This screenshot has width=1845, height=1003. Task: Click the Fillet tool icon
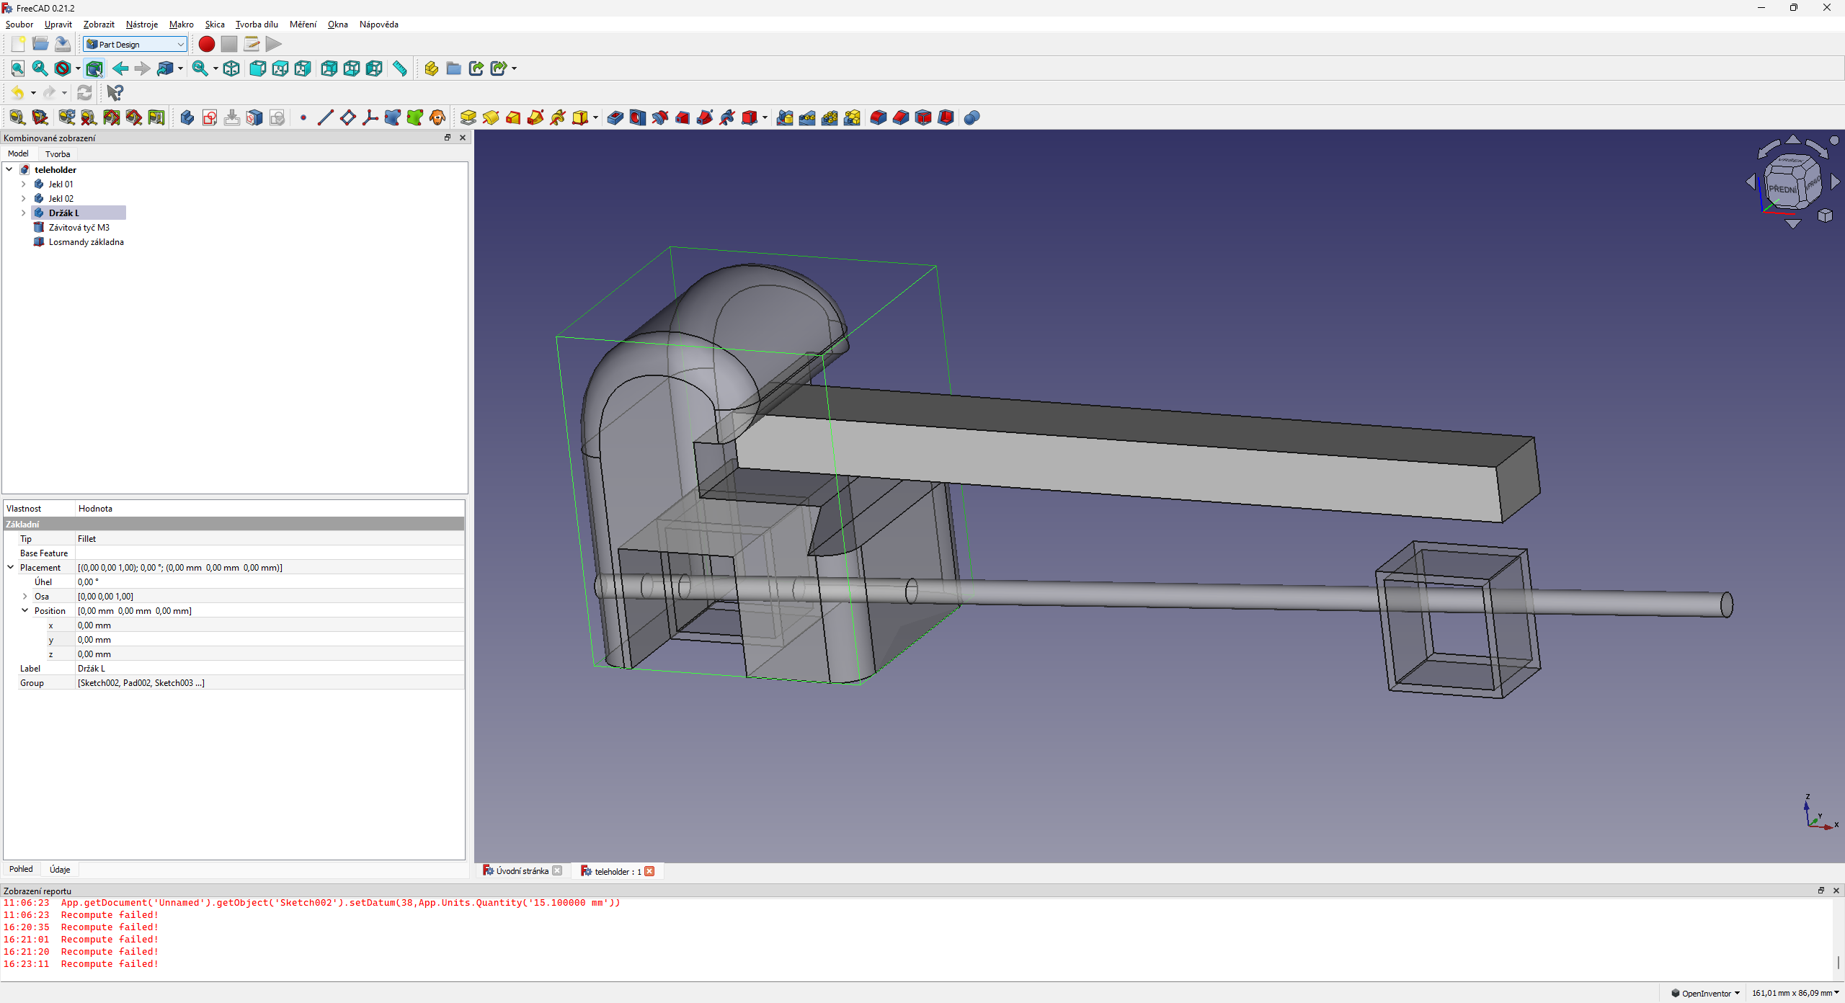click(878, 117)
